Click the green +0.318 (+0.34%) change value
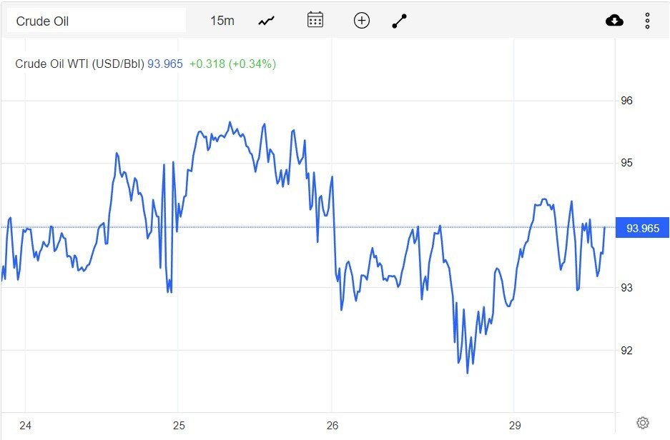670x440 pixels. point(232,64)
